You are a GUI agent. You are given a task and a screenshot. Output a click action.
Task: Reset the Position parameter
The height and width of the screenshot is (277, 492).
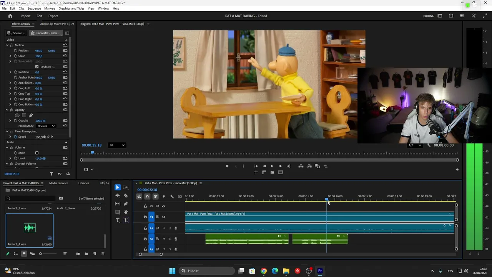click(x=65, y=51)
